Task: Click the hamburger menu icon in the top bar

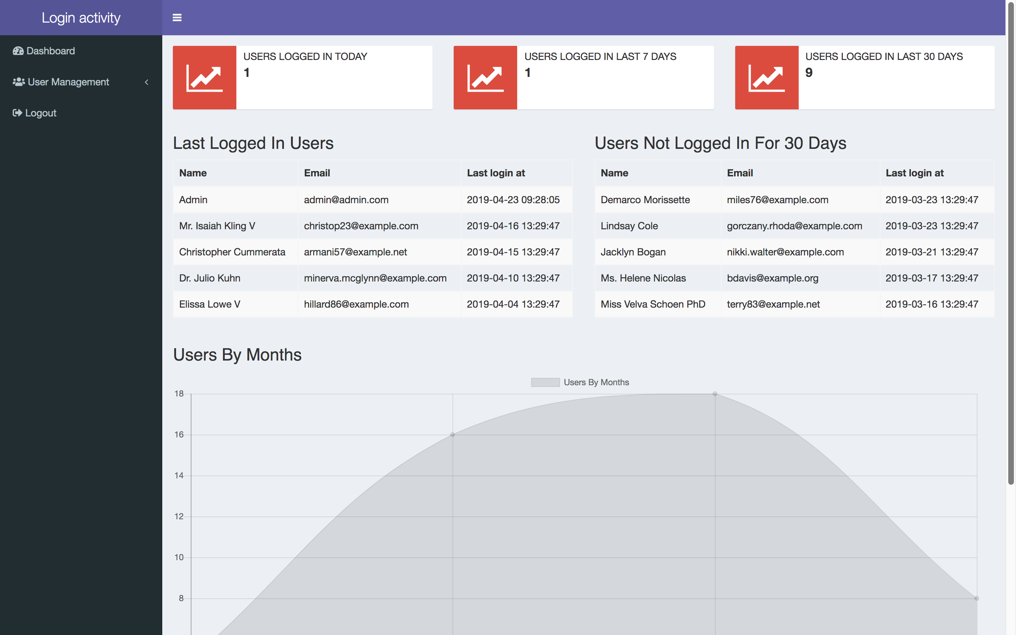Action: [177, 17]
